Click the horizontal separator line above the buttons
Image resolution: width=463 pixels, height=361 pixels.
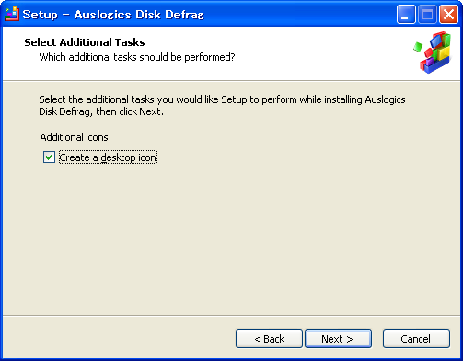coord(231,315)
